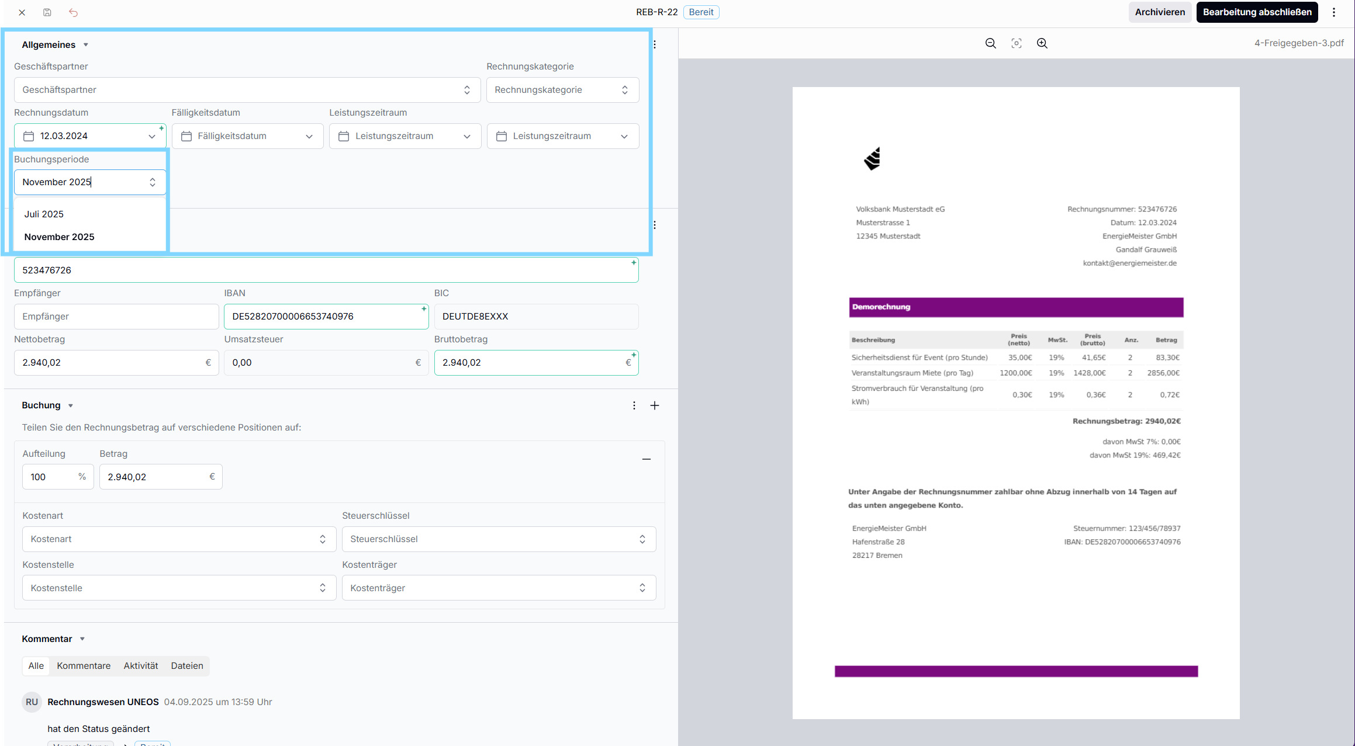Click the save icon in top bar
This screenshot has width=1355, height=746.
[47, 12]
